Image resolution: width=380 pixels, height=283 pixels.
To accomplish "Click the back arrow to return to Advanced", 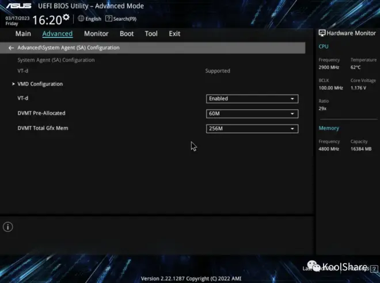I will pyautogui.click(x=11, y=48).
